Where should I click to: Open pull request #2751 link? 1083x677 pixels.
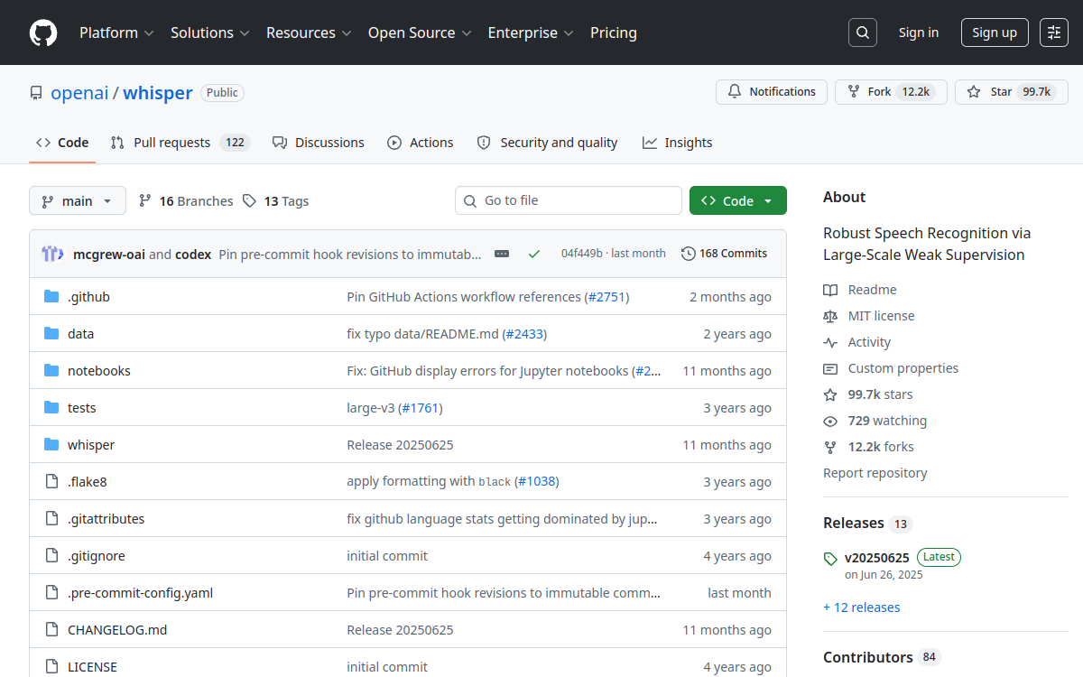[x=607, y=297]
